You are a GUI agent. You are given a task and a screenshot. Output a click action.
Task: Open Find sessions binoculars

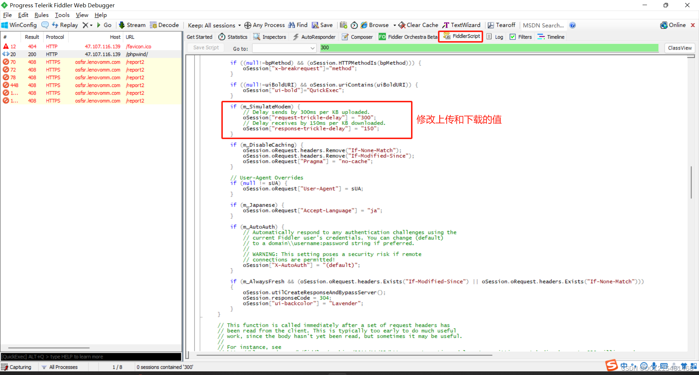pos(298,25)
